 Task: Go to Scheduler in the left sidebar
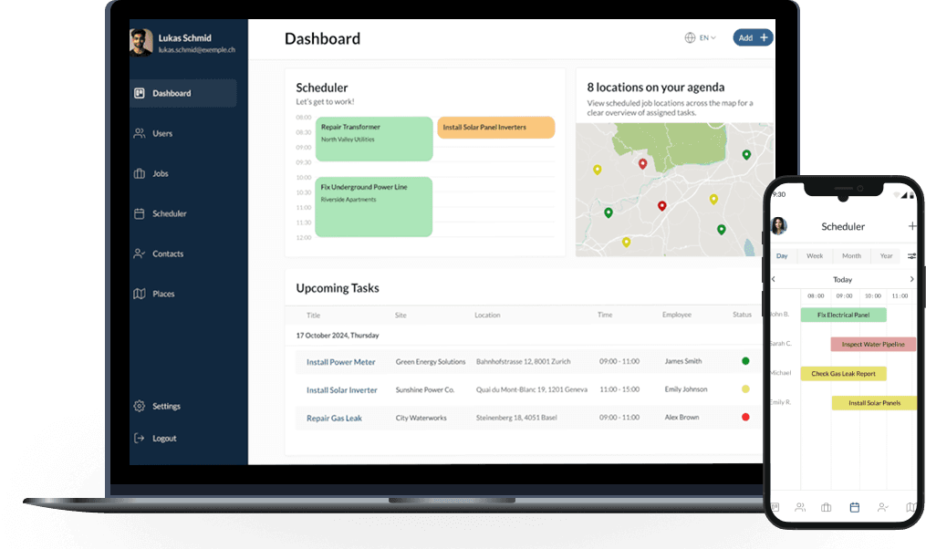pos(169,213)
